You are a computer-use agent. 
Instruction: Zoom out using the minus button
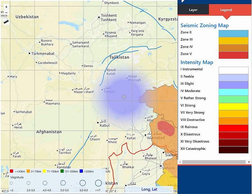tap(6, 13)
